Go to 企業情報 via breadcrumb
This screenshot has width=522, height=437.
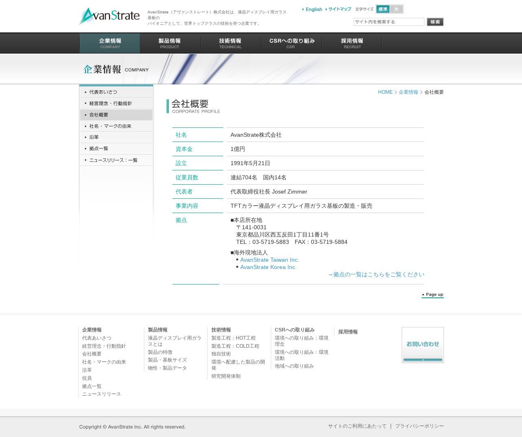tap(408, 92)
